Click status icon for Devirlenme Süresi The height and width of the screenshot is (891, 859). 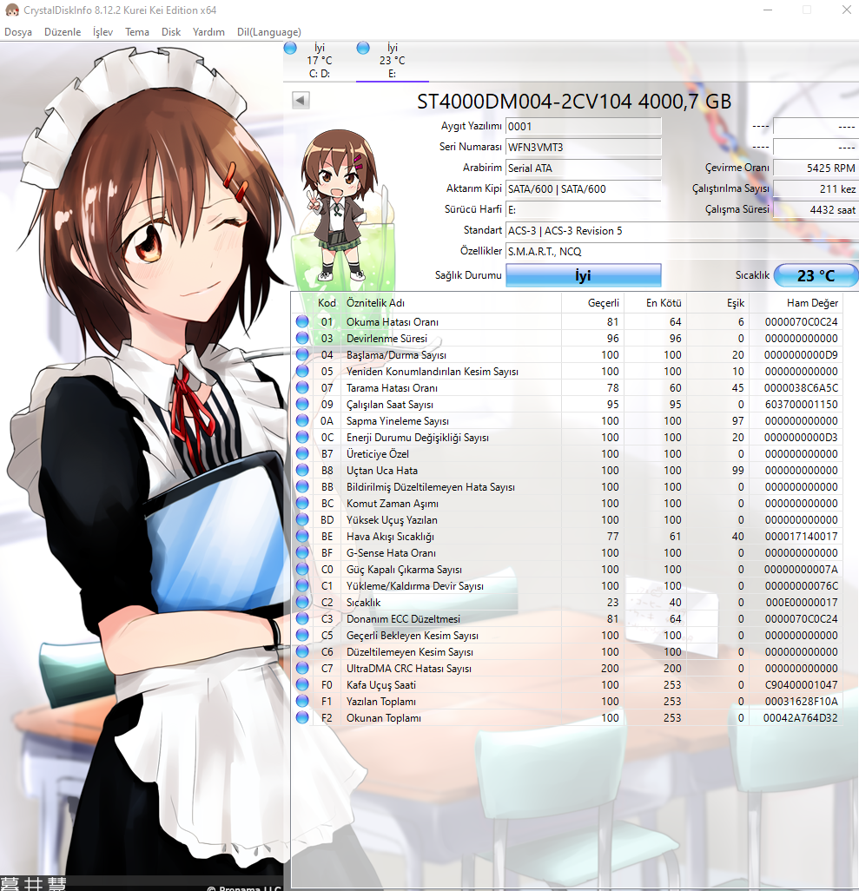coord(302,338)
